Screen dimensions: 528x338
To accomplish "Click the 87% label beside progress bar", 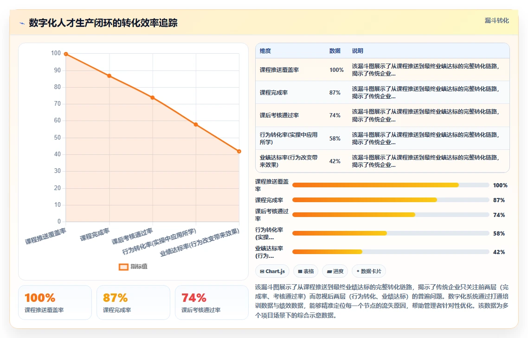I will click(499, 200).
